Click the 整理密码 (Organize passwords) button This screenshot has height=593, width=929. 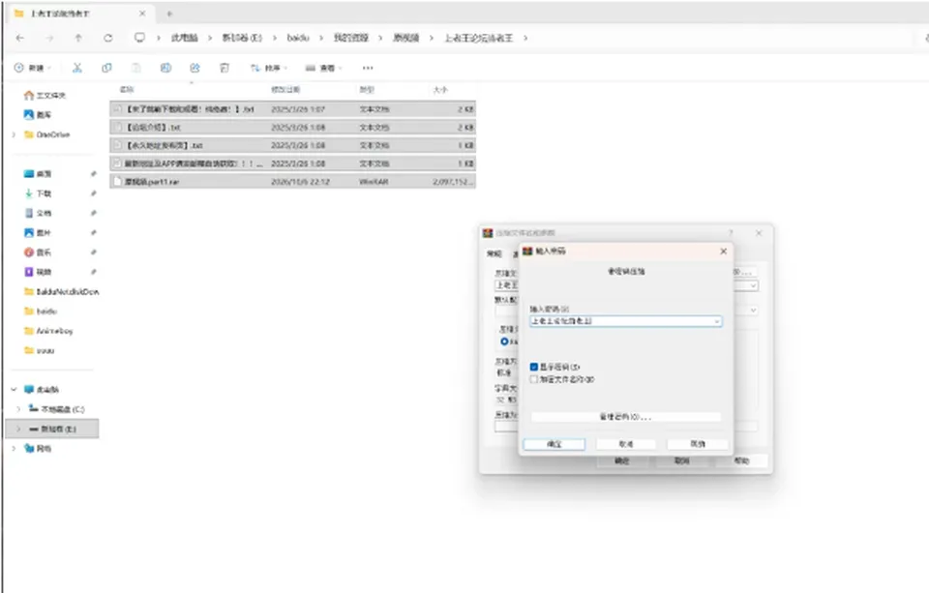coord(626,417)
